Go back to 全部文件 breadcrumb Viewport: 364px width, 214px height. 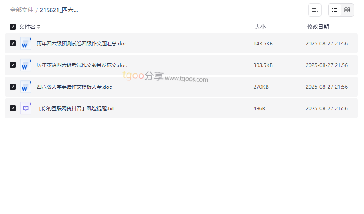(x=22, y=10)
